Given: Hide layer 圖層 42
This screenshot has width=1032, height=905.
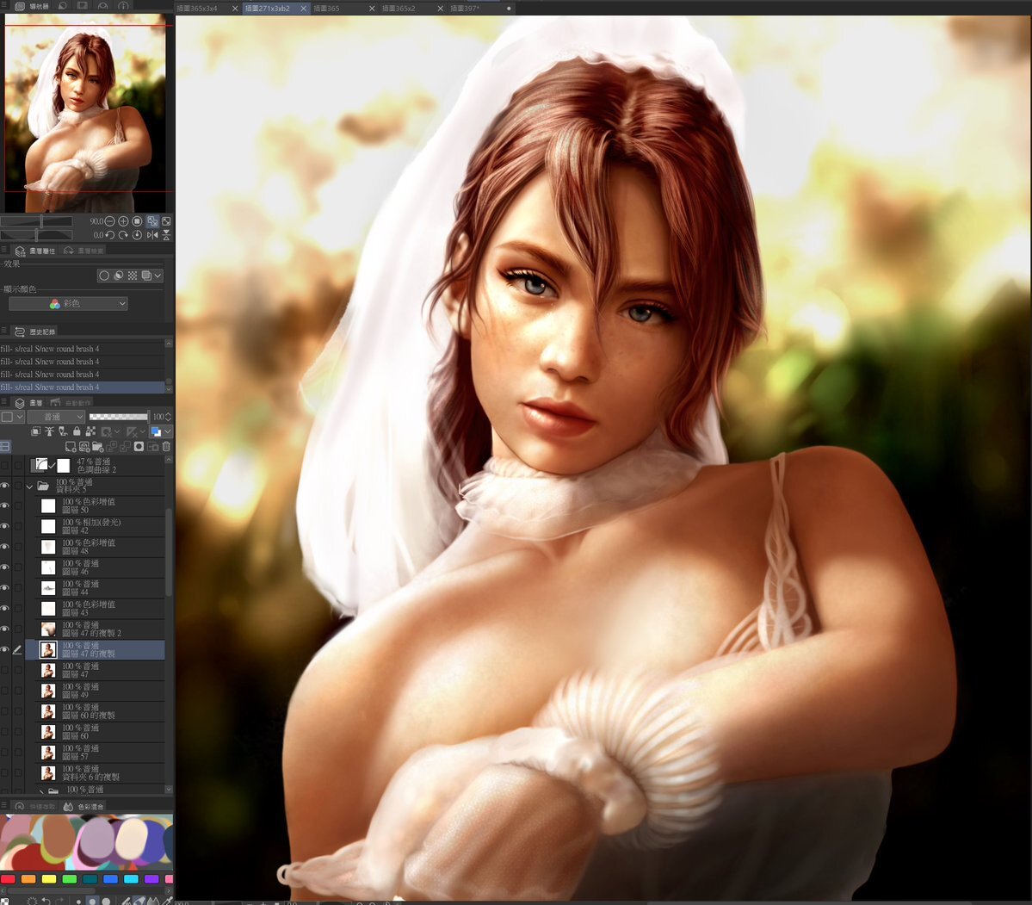Looking at the screenshot, I should pyautogui.click(x=5, y=526).
